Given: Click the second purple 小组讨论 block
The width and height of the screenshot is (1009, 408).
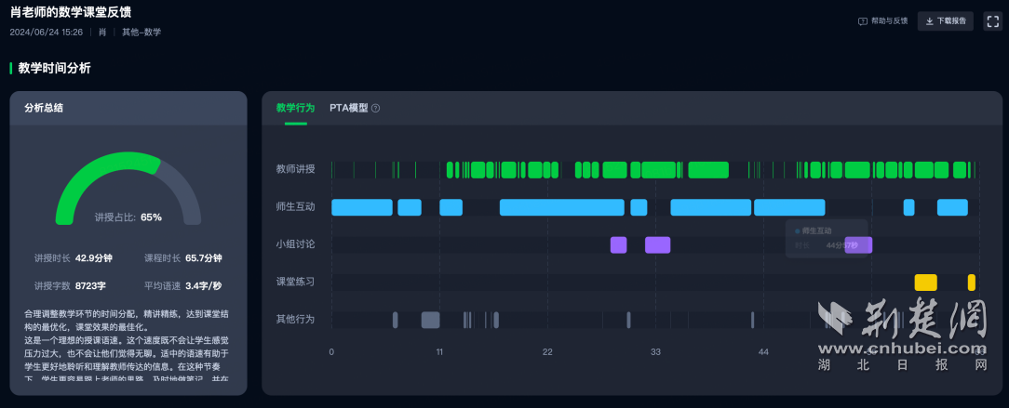Looking at the screenshot, I should point(657,244).
